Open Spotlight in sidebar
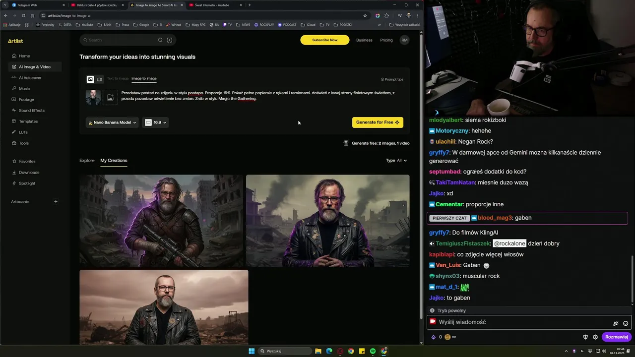 point(24,183)
